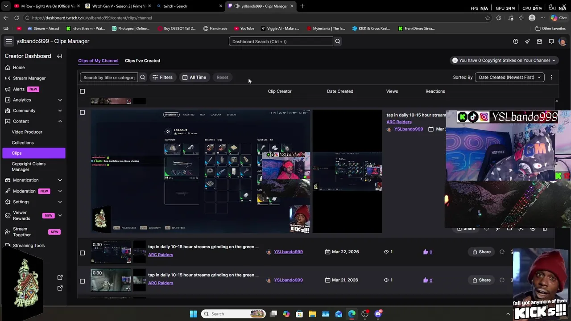Open the three-dot sort options menu
571x321 pixels.
tap(551, 77)
